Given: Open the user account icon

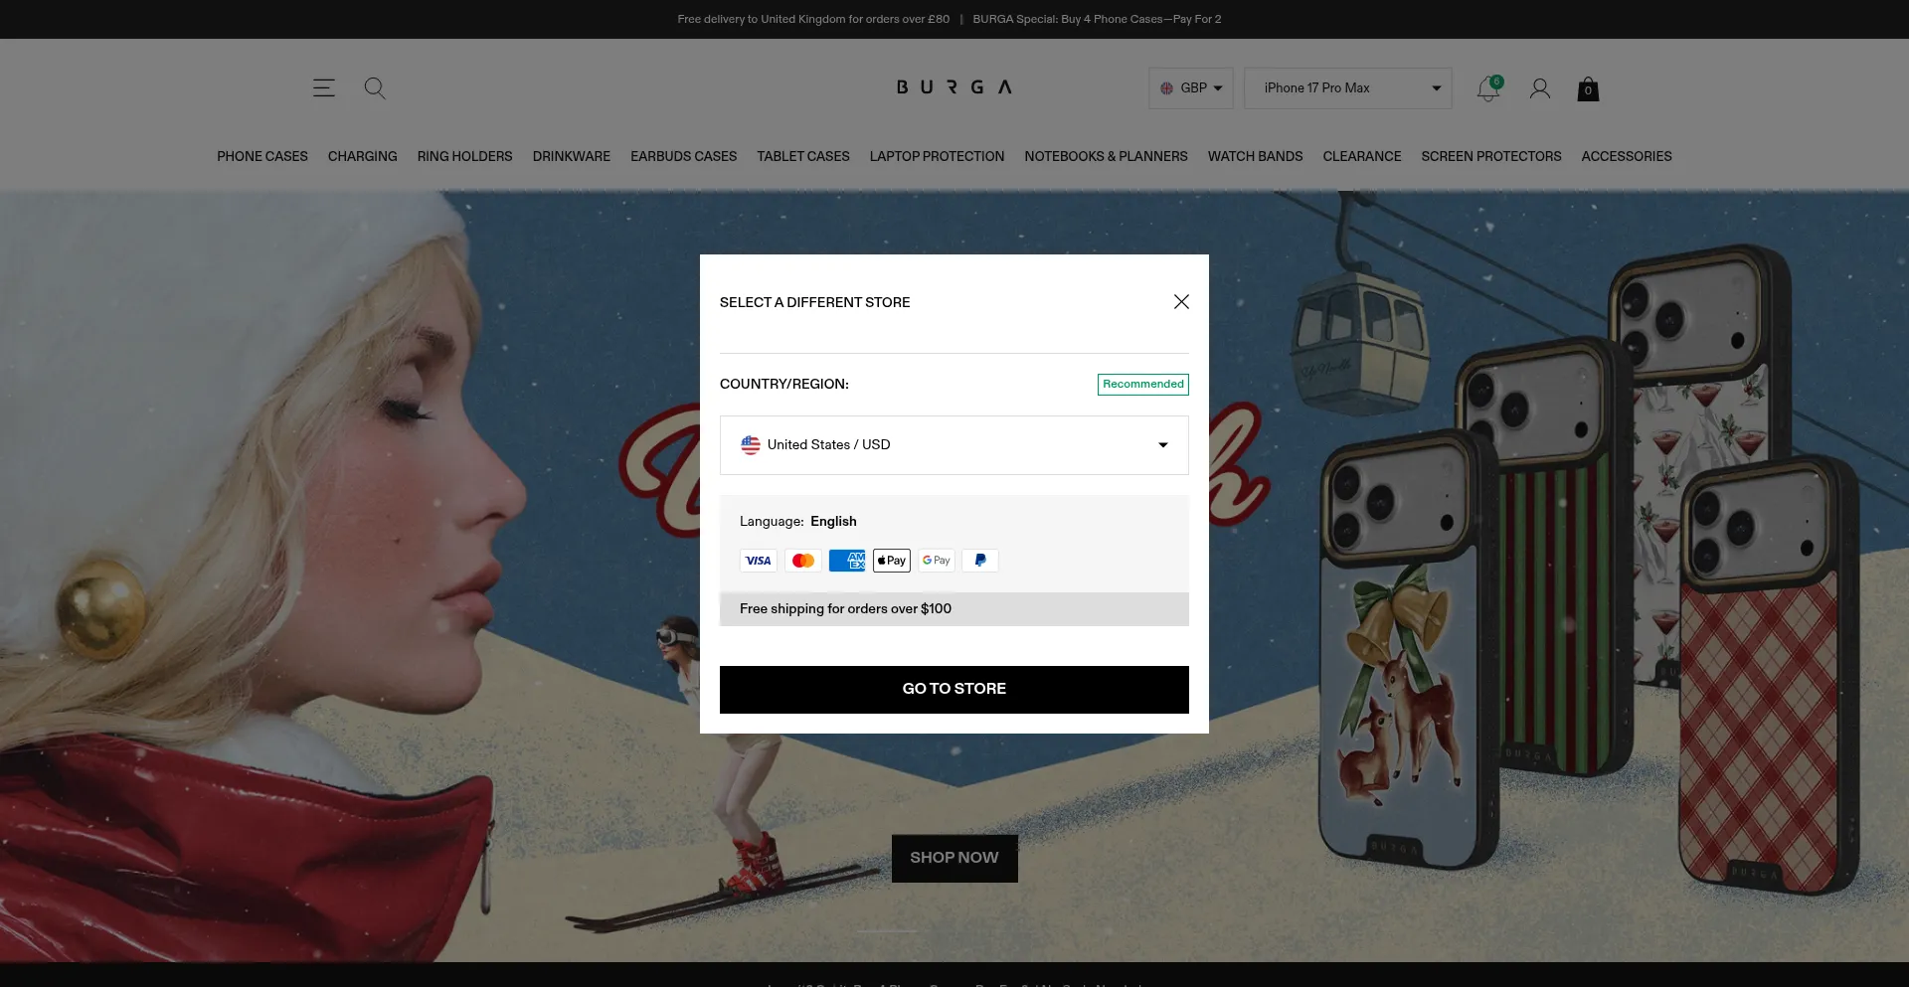Looking at the screenshot, I should pos(1539,88).
